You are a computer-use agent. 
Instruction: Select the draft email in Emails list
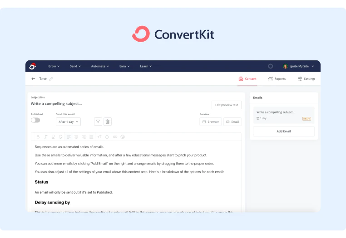tap(284, 115)
